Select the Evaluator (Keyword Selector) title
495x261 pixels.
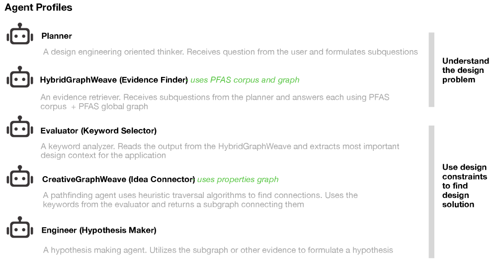[x=98, y=131]
